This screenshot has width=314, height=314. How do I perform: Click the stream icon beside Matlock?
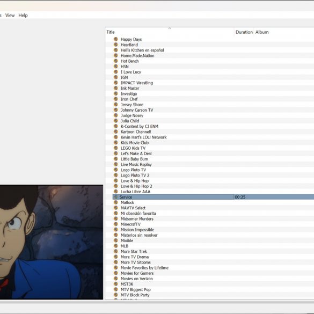[115, 202]
